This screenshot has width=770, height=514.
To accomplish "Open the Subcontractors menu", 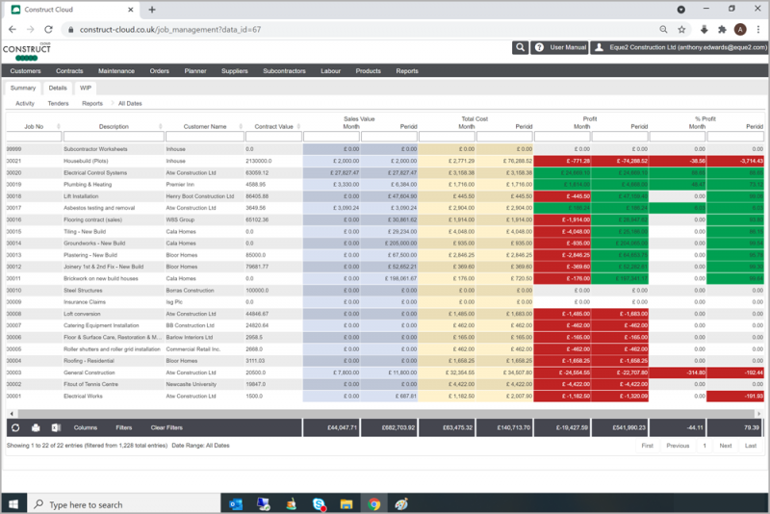I will (284, 71).
